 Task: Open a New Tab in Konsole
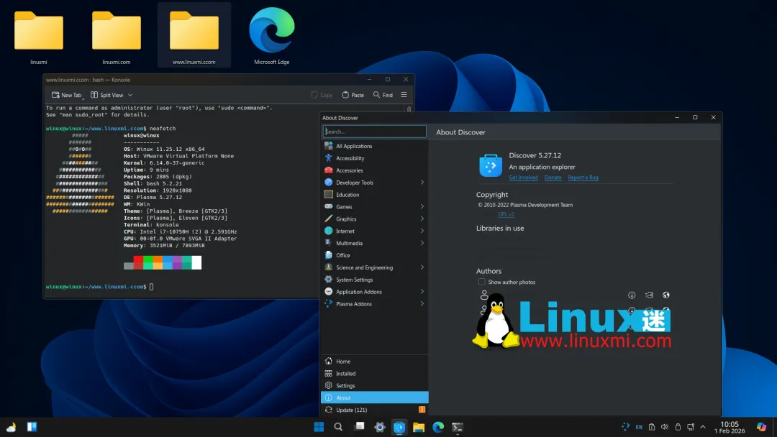click(66, 95)
